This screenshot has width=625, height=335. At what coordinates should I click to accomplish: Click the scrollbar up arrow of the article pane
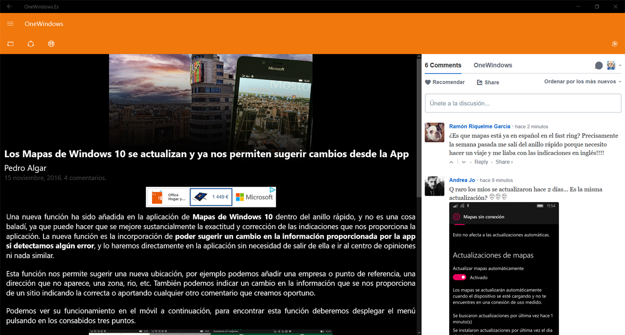pos(418,57)
